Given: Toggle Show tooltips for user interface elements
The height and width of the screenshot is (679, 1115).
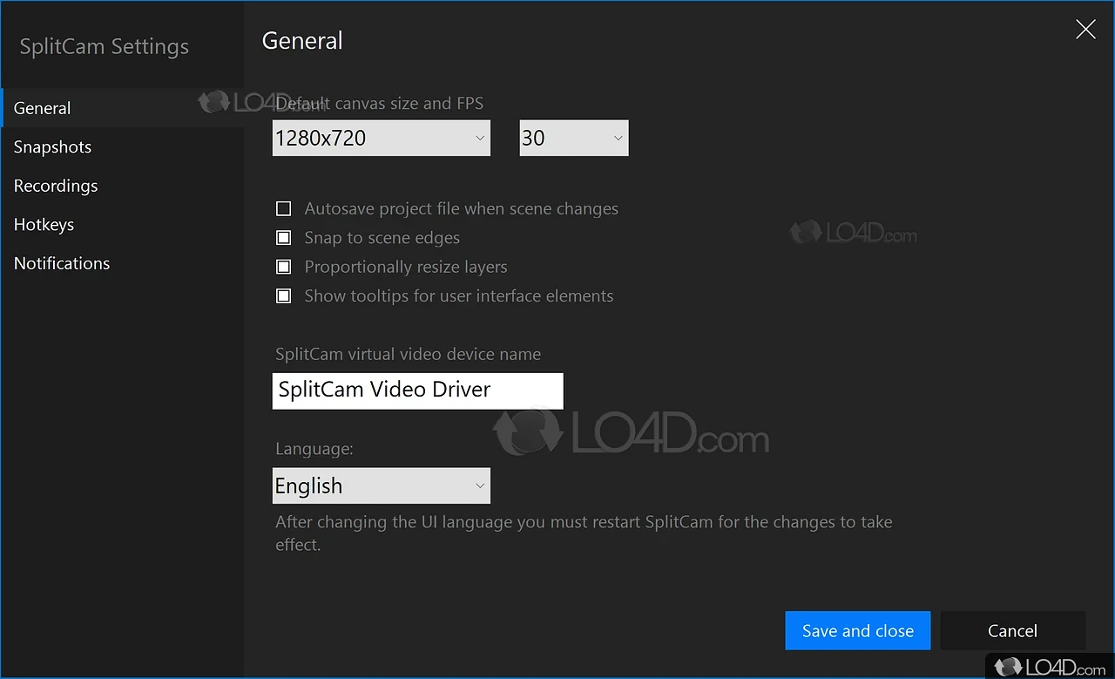Looking at the screenshot, I should click(x=283, y=295).
